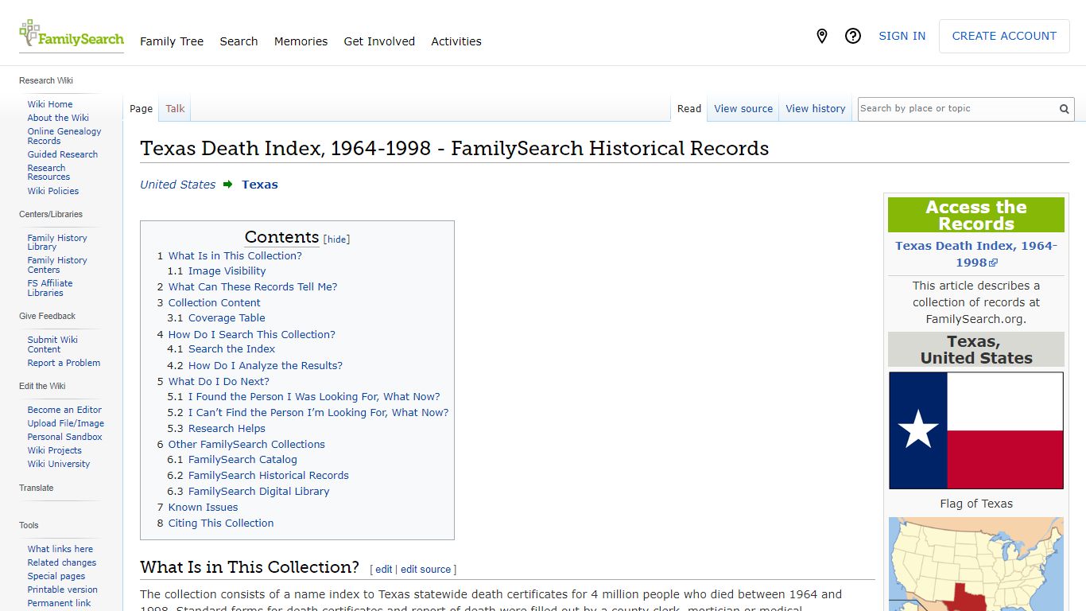Open the Texas location map image
The height and width of the screenshot is (611, 1086).
click(976, 564)
